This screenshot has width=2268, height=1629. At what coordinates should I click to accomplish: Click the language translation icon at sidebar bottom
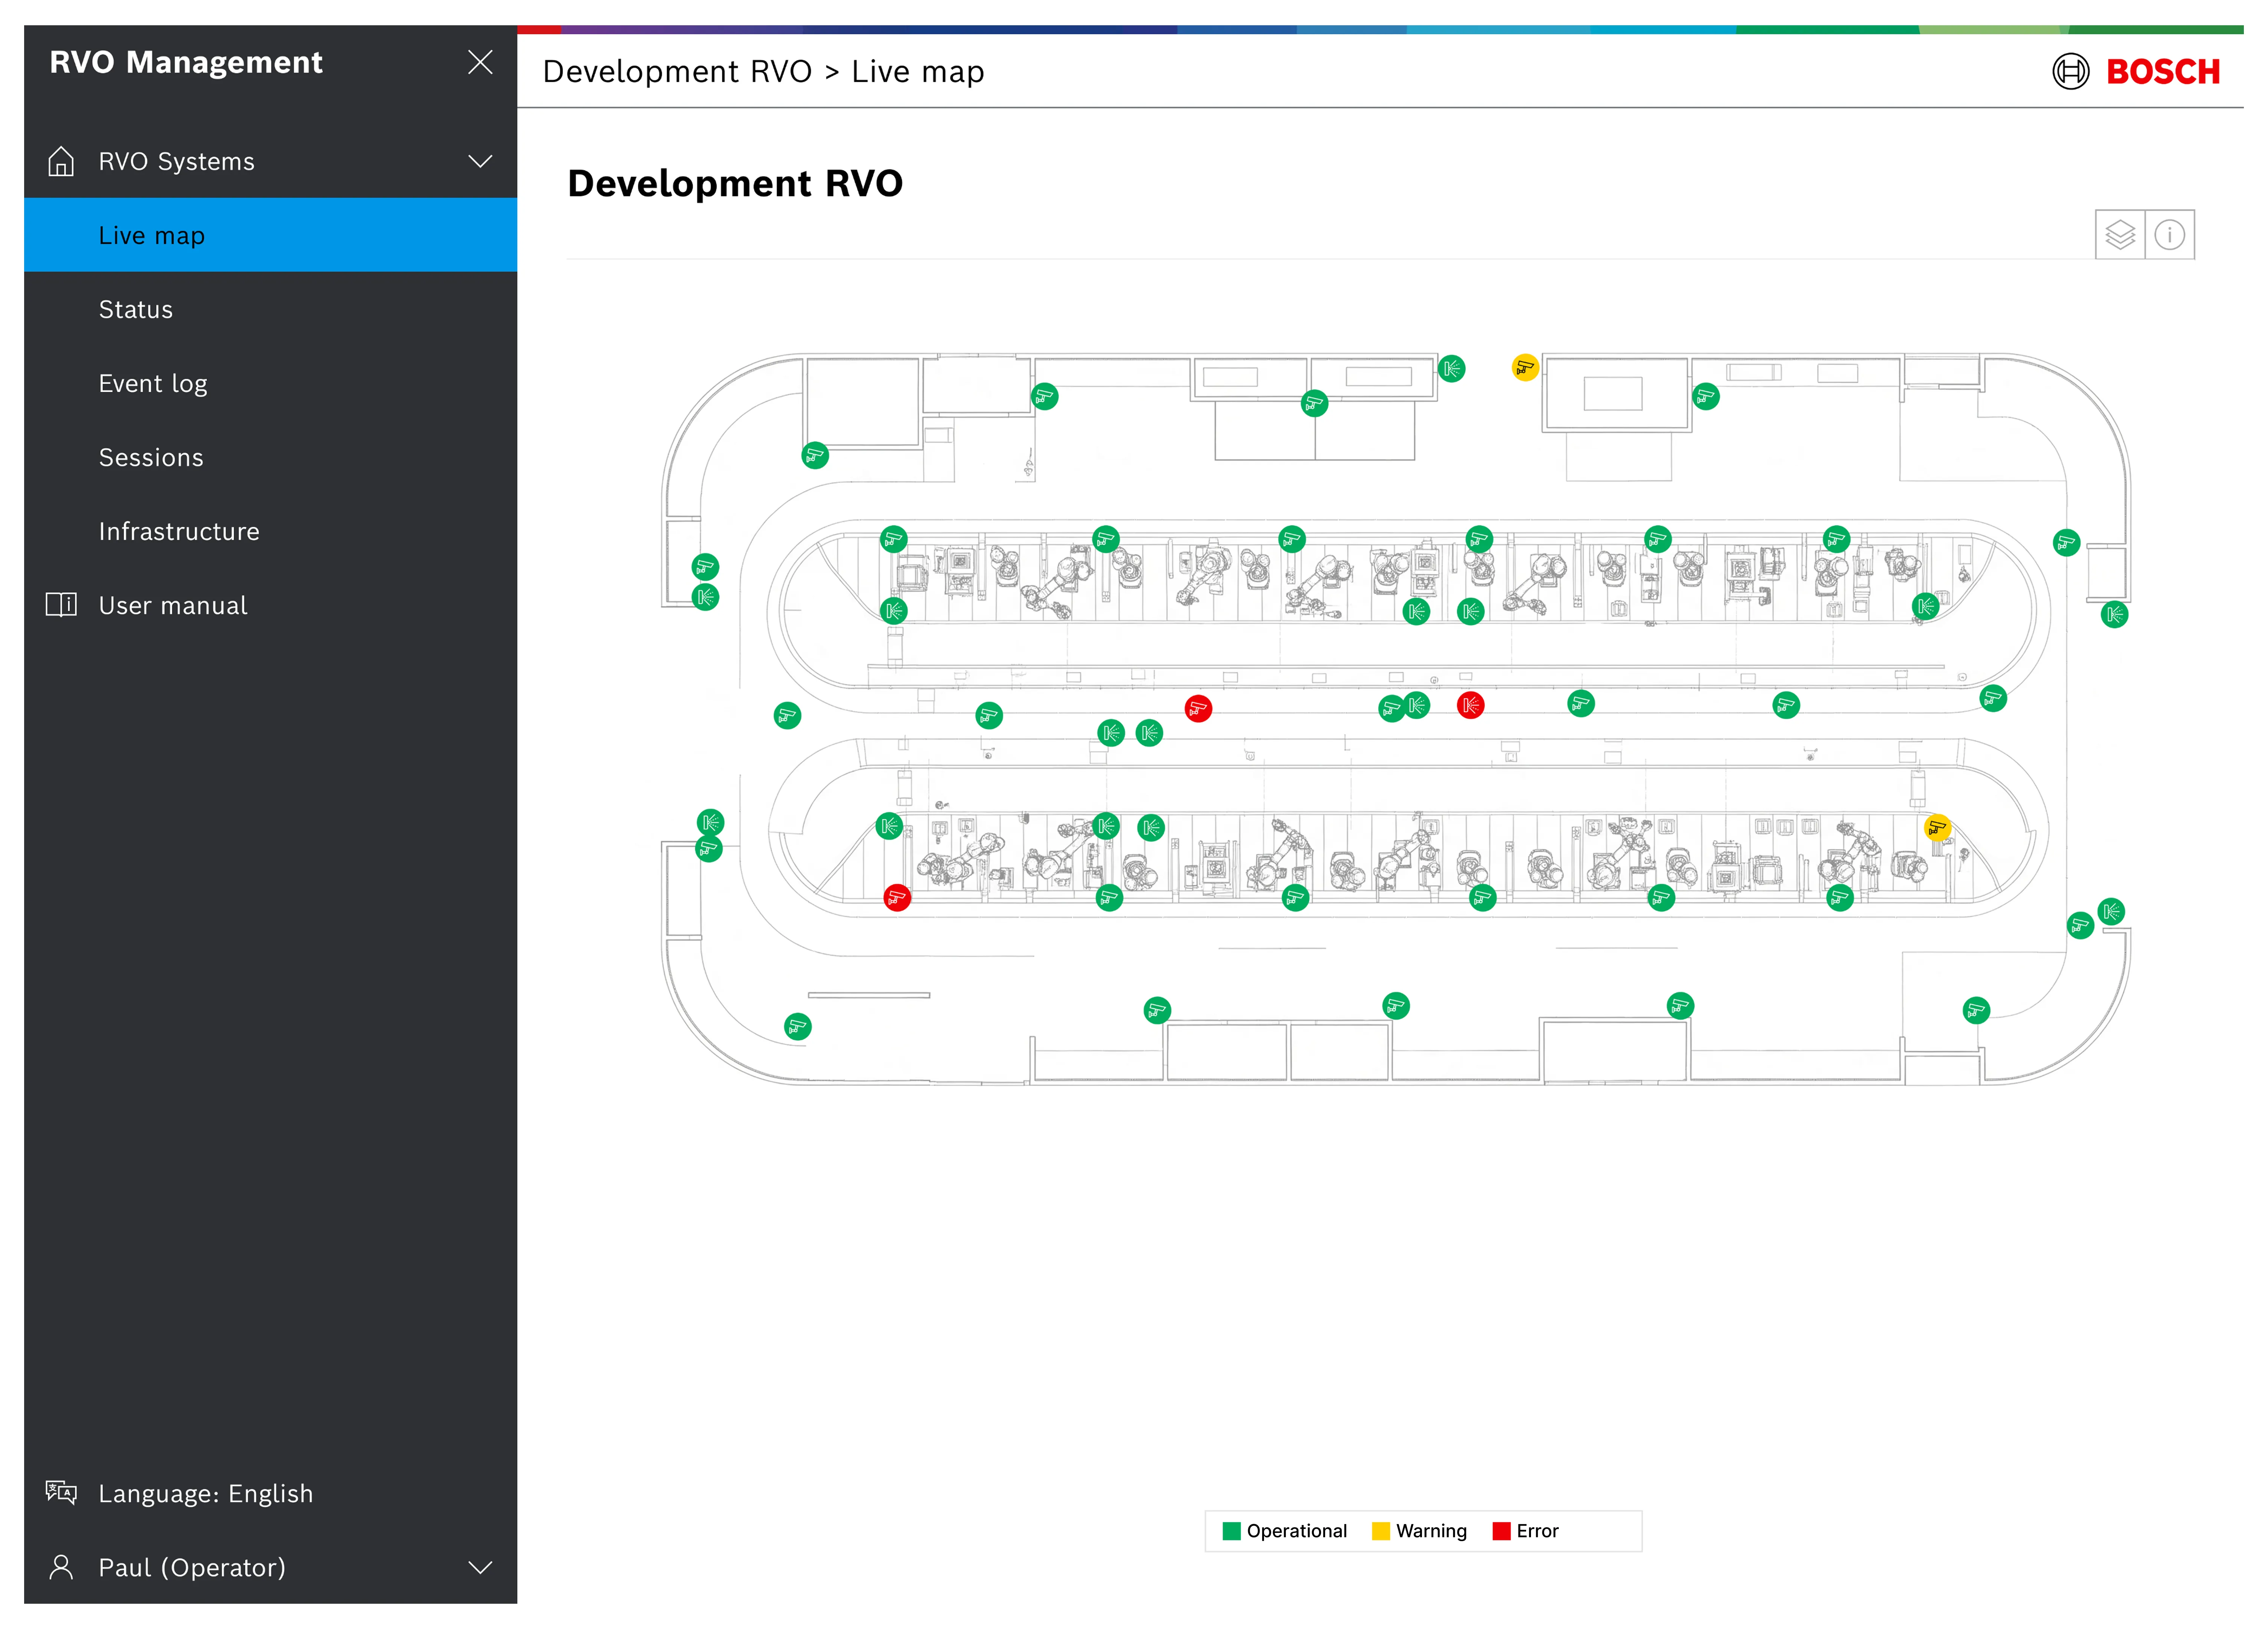point(61,1493)
